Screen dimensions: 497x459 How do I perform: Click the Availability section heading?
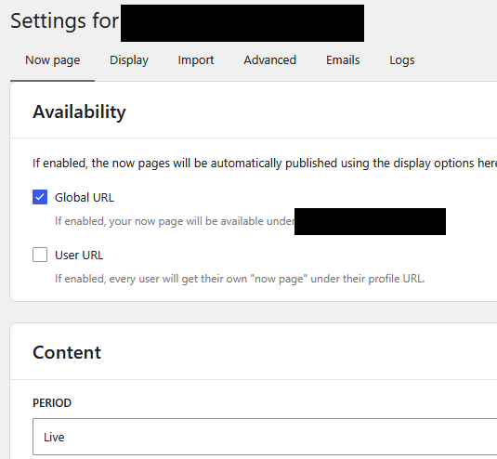(79, 111)
